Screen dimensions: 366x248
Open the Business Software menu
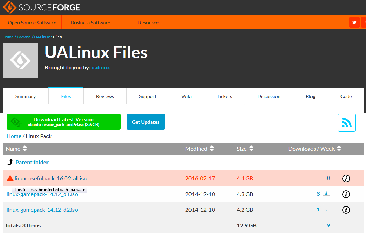coord(91,23)
